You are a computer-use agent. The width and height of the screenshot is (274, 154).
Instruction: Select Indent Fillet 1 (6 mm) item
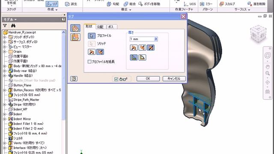point(28,124)
